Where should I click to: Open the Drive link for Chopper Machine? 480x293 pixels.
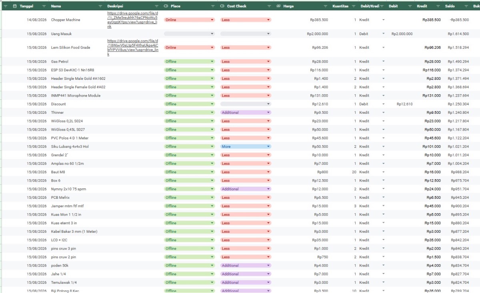(x=132, y=20)
